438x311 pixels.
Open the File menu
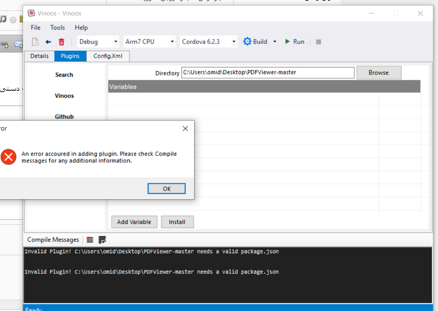click(36, 27)
